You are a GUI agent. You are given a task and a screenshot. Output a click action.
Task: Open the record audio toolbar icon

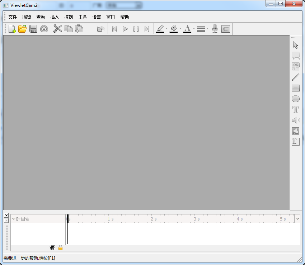tap(215, 29)
